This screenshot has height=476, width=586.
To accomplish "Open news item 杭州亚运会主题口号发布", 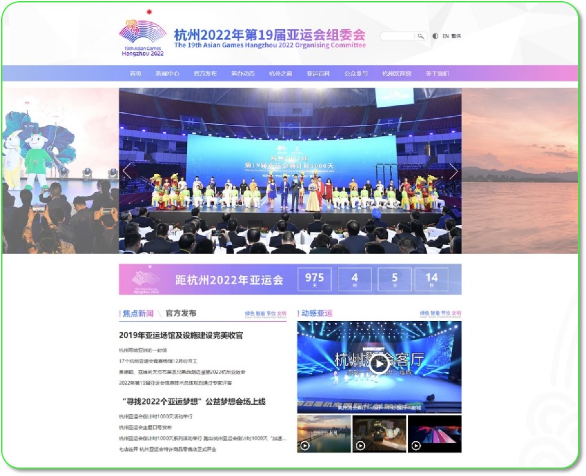I will [x=145, y=427].
